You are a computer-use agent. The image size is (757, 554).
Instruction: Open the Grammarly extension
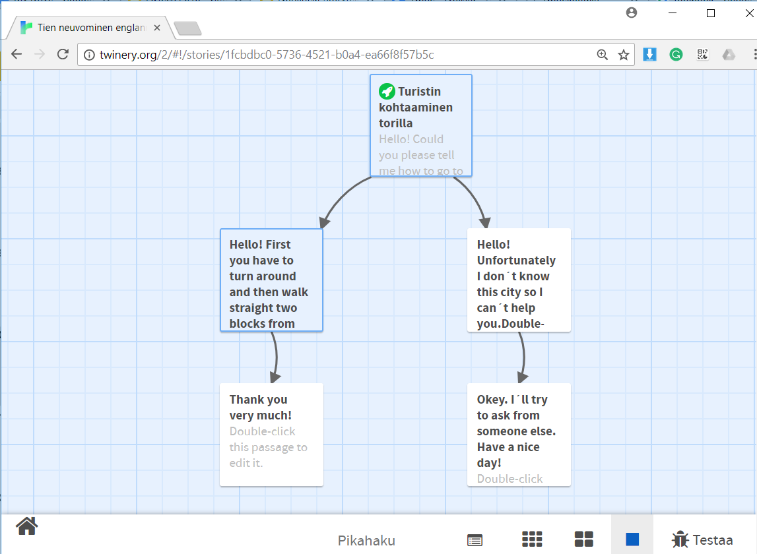676,55
